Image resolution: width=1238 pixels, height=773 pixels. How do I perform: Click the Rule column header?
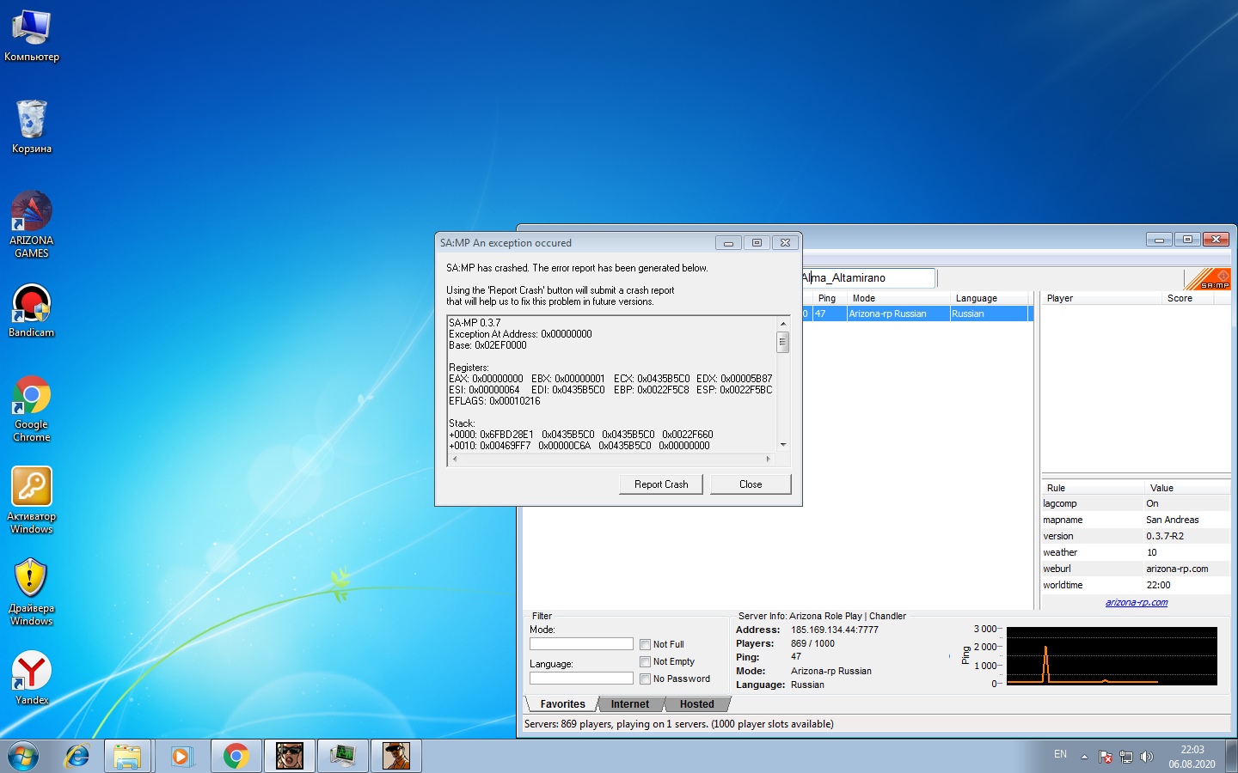point(1092,488)
